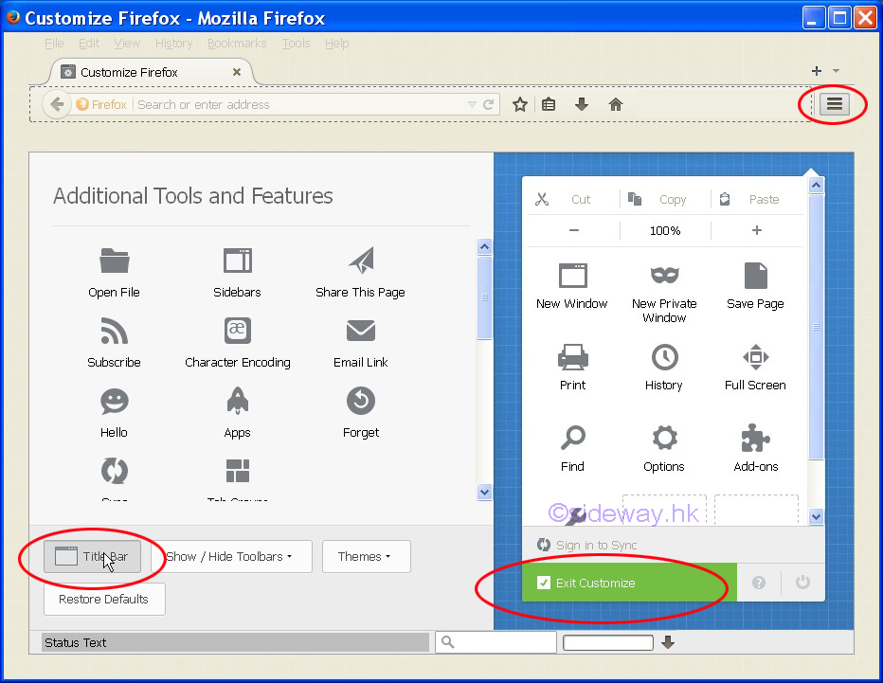The width and height of the screenshot is (883, 683).
Task: Close the Customize Firefox tab
Action: point(237,72)
